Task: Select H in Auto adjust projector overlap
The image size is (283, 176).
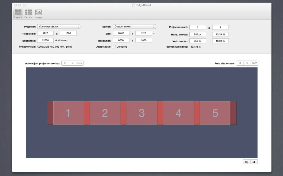Action: (x=65, y=63)
